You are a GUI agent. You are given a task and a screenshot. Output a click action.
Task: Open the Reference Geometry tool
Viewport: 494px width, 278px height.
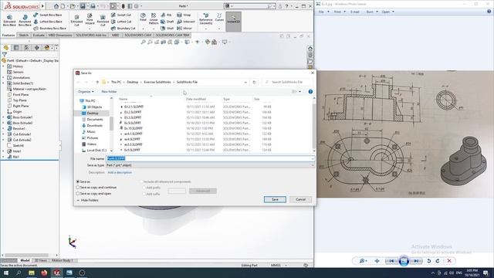(206, 19)
